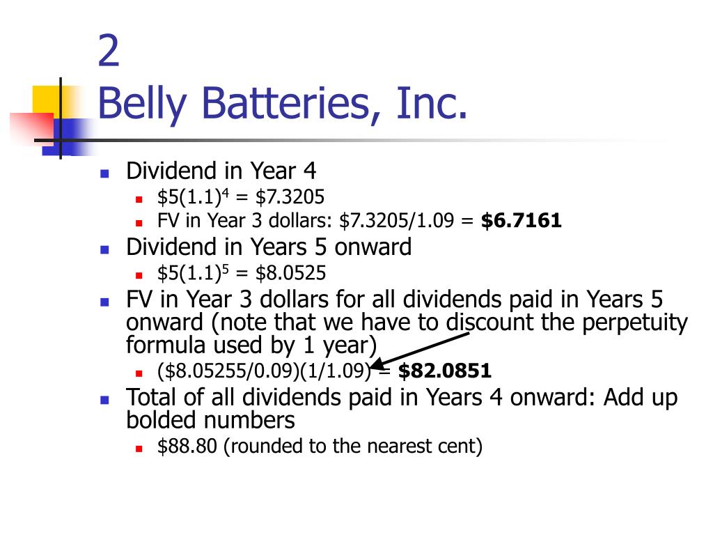Click red bullet beside FV in Year 3 dollars
This screenshot has width=713, height=535.
click(139, 223)
